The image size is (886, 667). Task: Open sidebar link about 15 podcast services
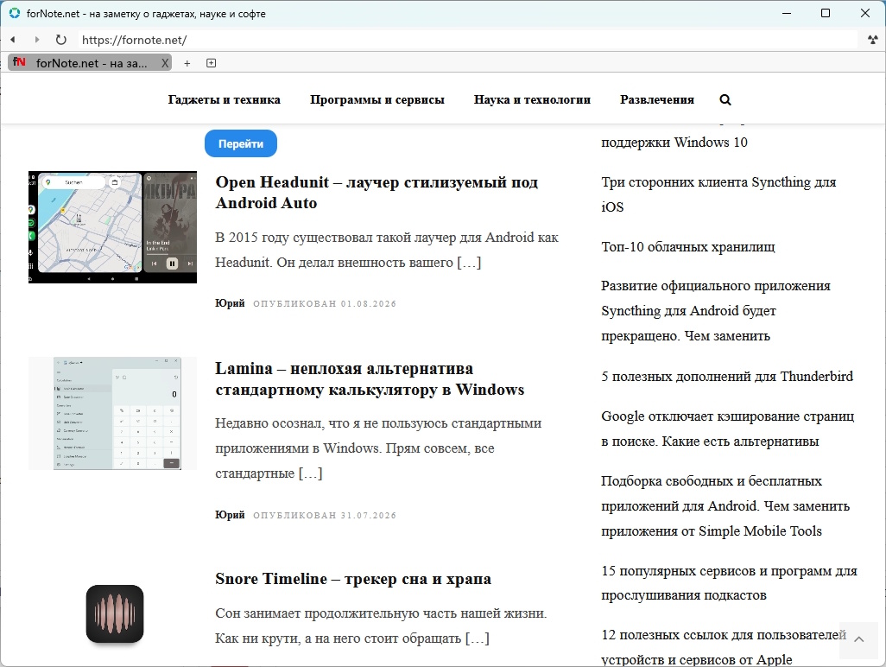tap(729, 583)
